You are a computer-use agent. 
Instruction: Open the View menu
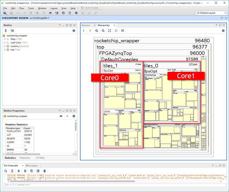(64, 8)
